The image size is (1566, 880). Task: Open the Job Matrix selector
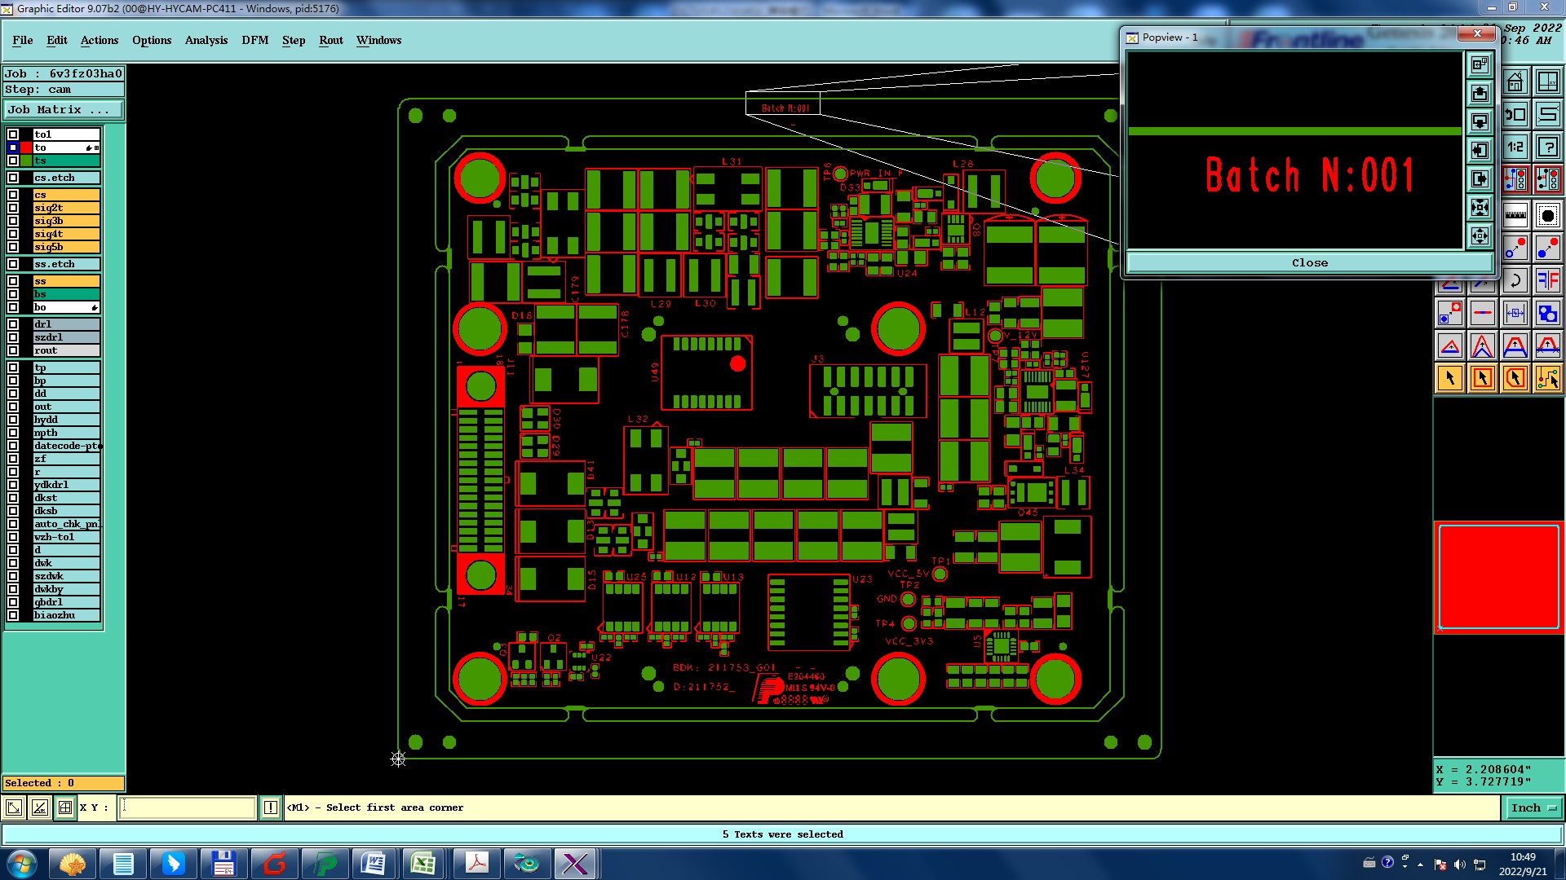(64, 109)
